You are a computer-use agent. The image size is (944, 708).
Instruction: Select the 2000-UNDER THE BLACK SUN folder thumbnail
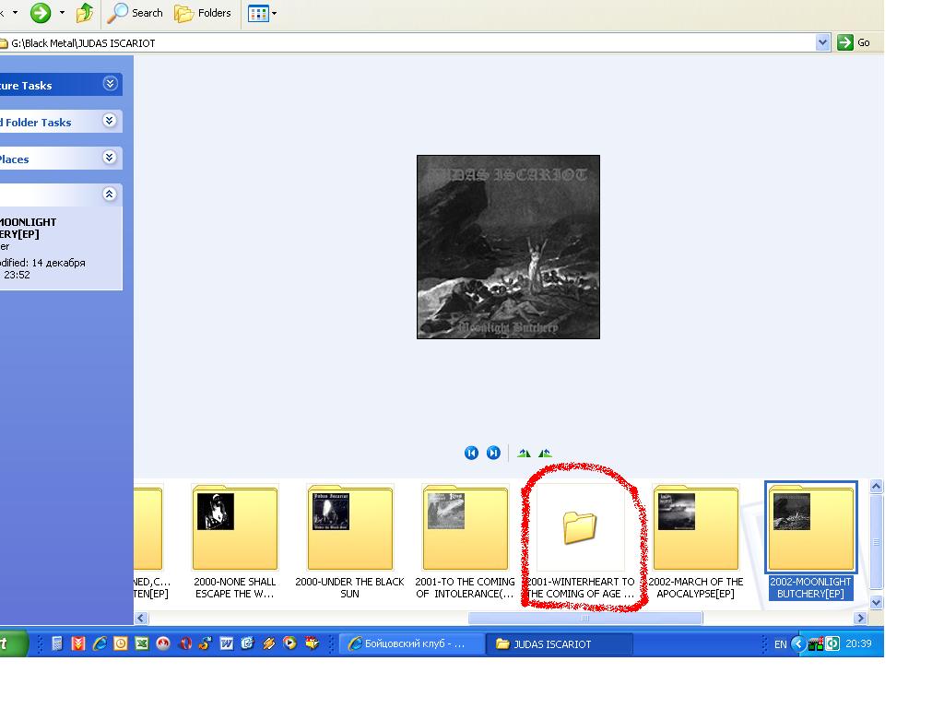[349, 528]
